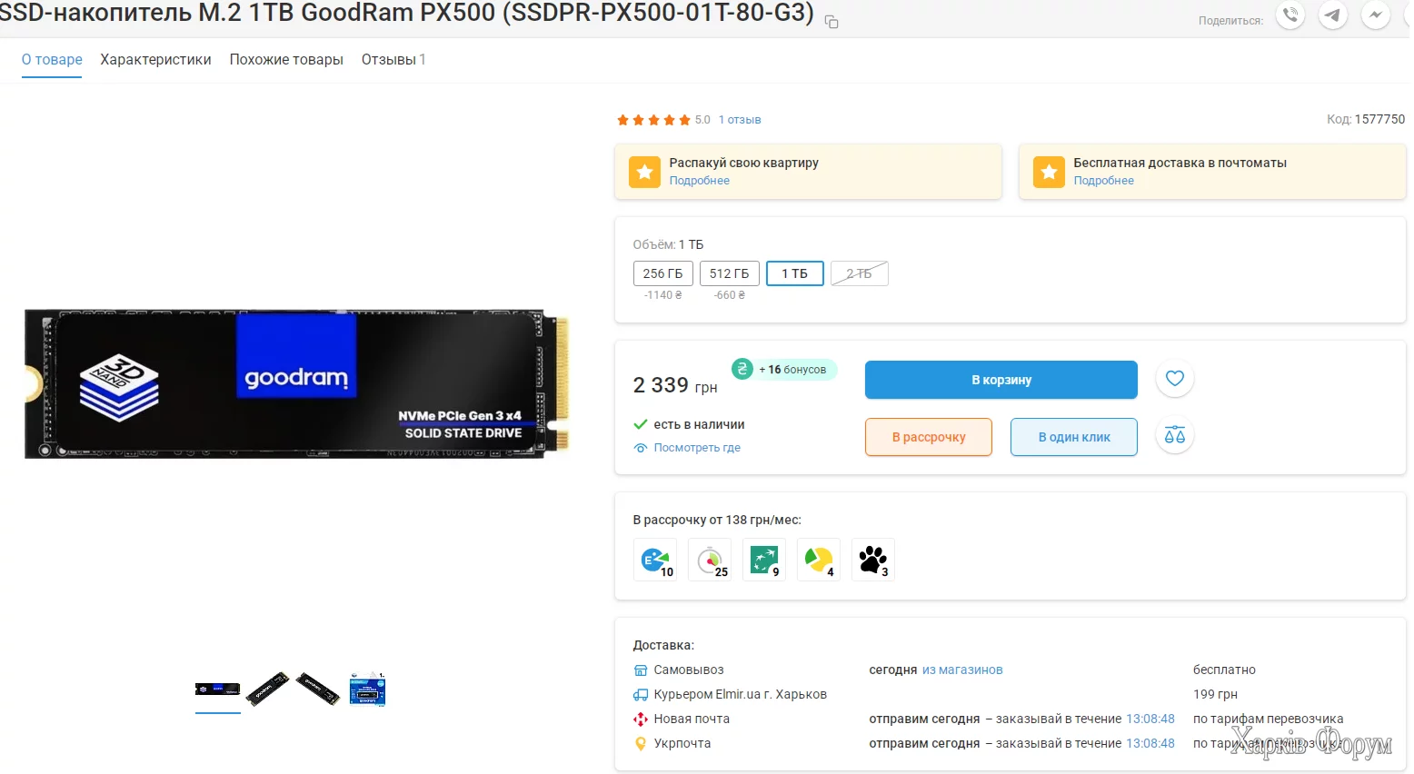The height and width of the screenshot is (774, 1414).
Task: Select the crossed-out 2 ТБ capacity option
Action: tap(860, 273)
